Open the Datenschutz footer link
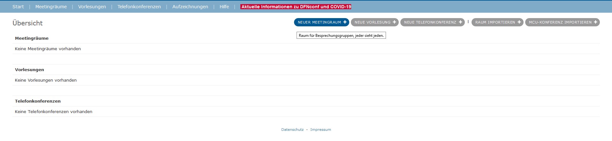The height and width of the screenshot is (141, 612). pyautogui.click(x=292, y=130)
